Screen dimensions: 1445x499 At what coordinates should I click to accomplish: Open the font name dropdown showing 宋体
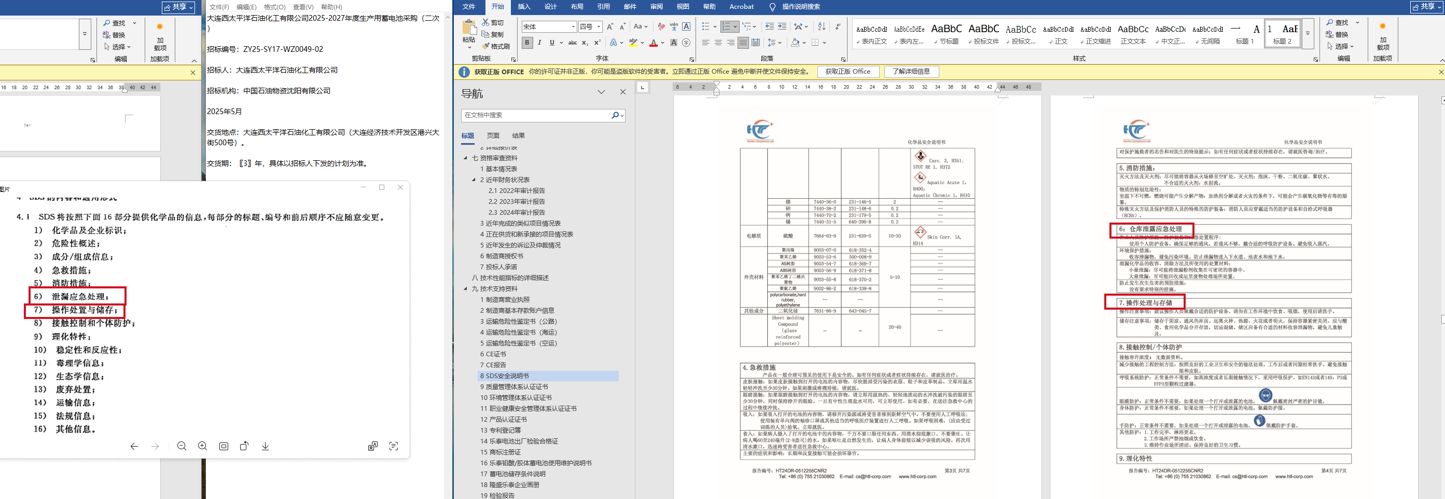[x=573, y=27]
